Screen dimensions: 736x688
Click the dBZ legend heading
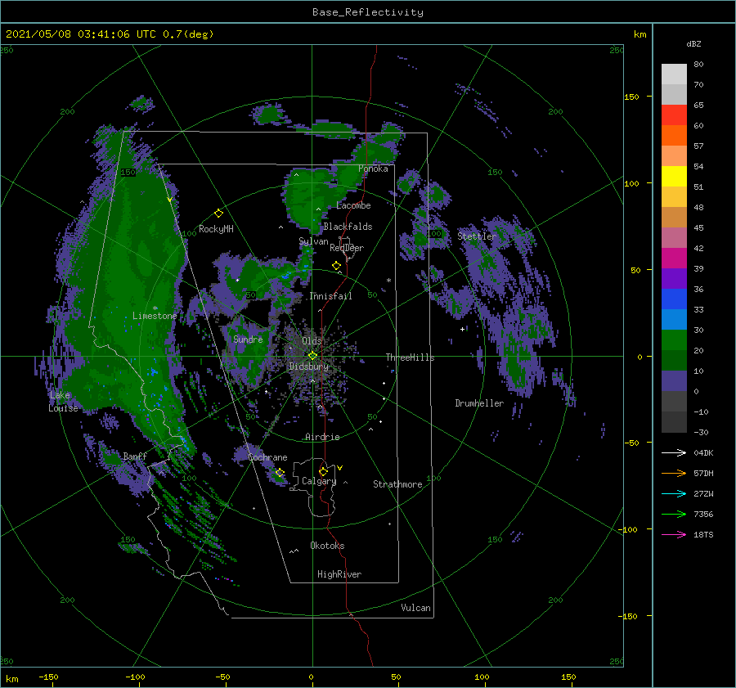coord(693,43)
